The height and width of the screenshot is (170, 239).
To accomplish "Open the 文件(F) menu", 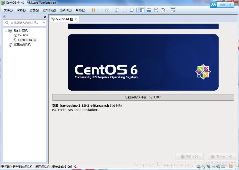I will coord(8,10).
